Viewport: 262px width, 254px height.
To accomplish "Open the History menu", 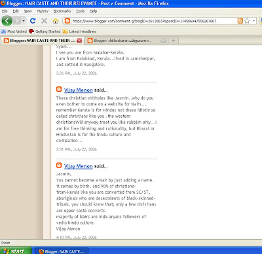I will (43, 11).
